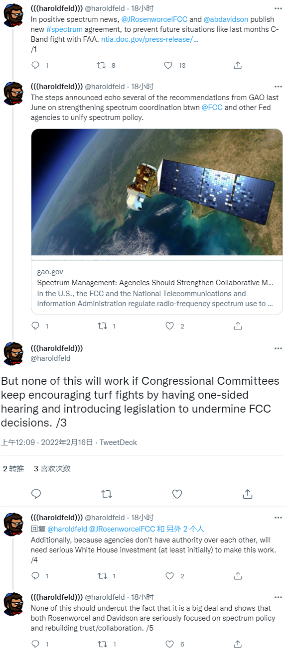Image resolution: width=290 pixels, height=652 pixels.
Task: Open the satellite image in the GAO tweet
Action: coord(157,194)
